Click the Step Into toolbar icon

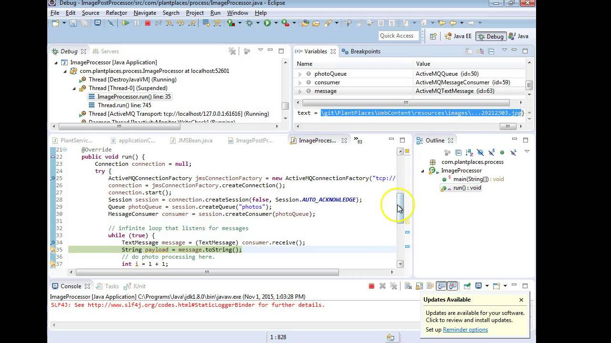click(x=170, y=23)
